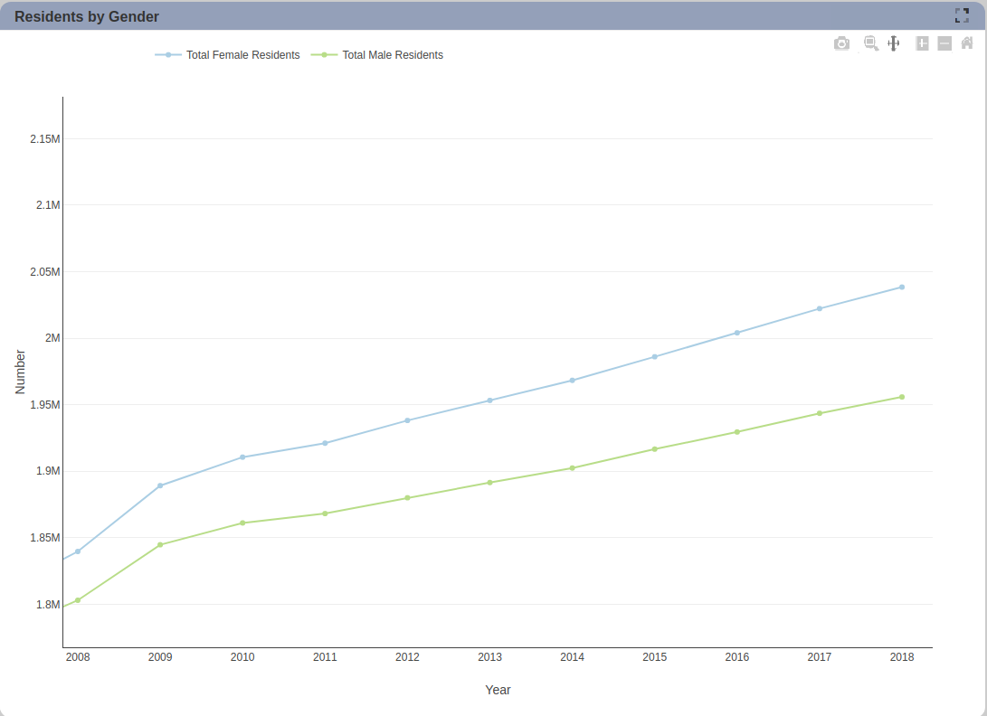This screenshot has height=716, width=987.
Task: Toggle the Total Female Residents series
Action: 228,55
